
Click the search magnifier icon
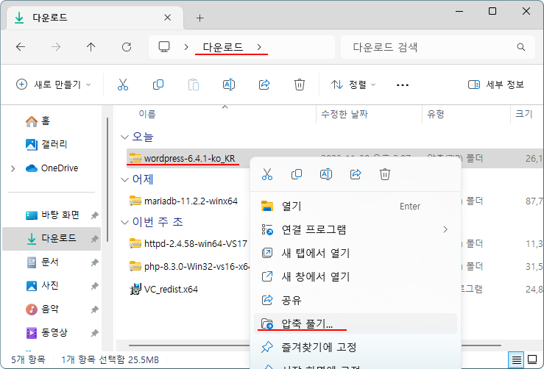coord(521,47)
